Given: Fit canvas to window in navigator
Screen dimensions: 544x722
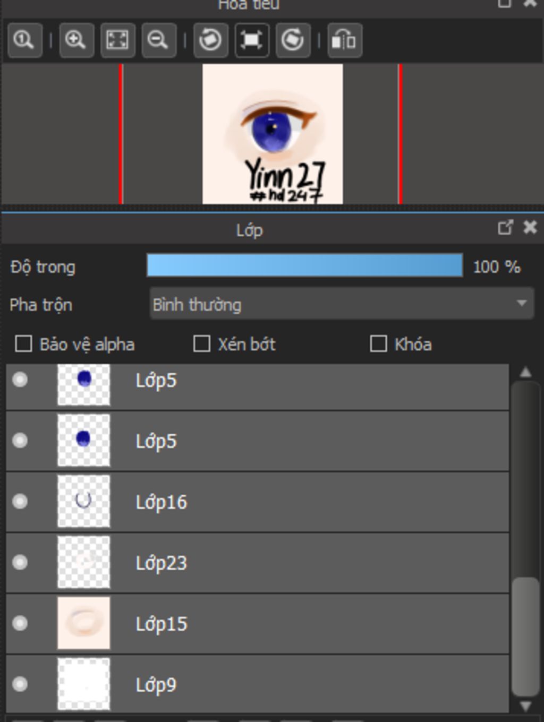Looking at the screenshot, I should click(117, 40).
